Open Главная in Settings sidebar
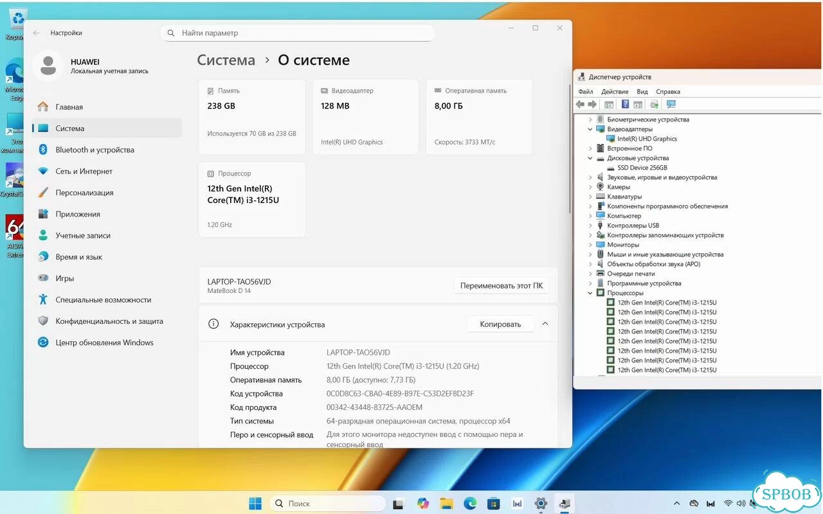Screen dimensions: 823x514 click(x=107, y=107)
